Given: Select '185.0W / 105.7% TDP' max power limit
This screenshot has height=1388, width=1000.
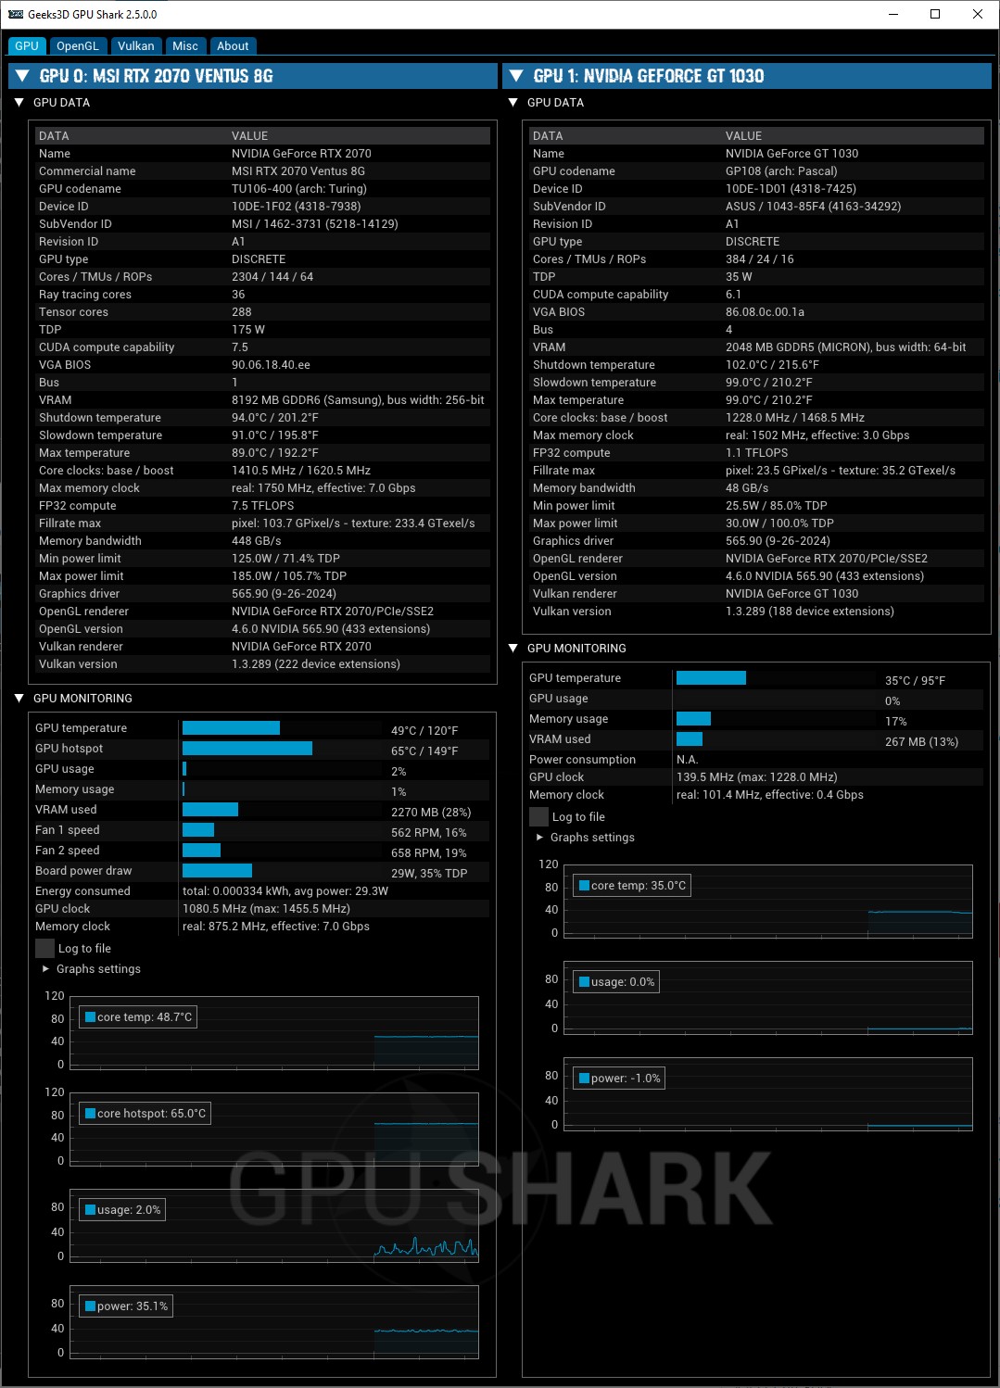Looking at the screenshot, I should [x=289, y=576].
